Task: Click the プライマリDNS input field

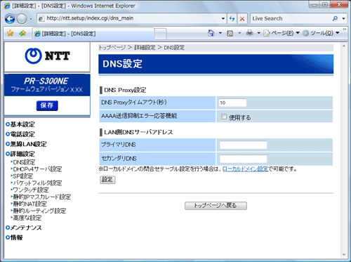Action: [244, 145]
